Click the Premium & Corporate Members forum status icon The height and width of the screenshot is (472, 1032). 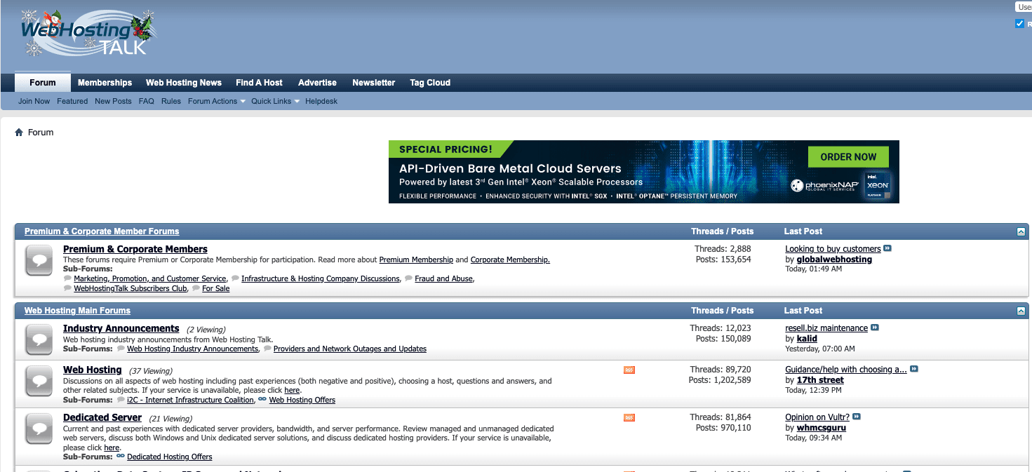tap(39, 259)
